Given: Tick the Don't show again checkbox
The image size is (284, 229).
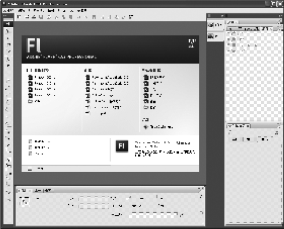Looking at the screenshot, I should click(29, 169).
